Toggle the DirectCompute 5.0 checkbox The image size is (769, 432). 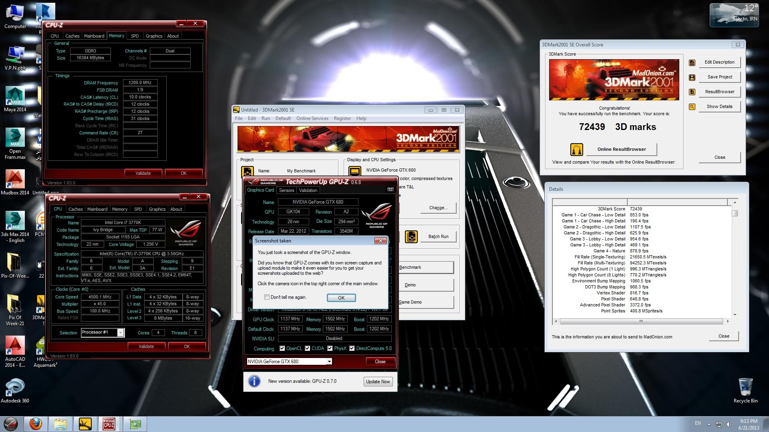tap(352, 348)
